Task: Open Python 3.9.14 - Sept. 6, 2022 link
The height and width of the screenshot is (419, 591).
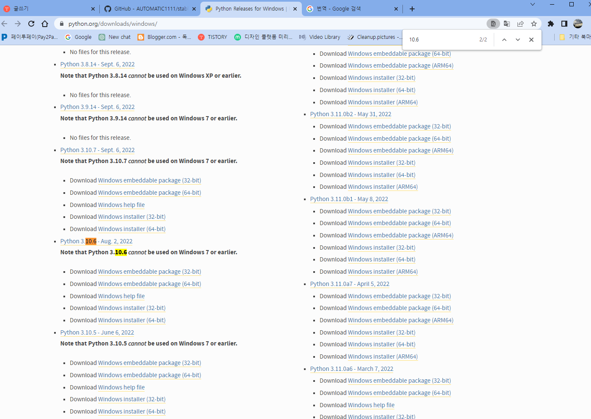Action: tap(98, 107)
